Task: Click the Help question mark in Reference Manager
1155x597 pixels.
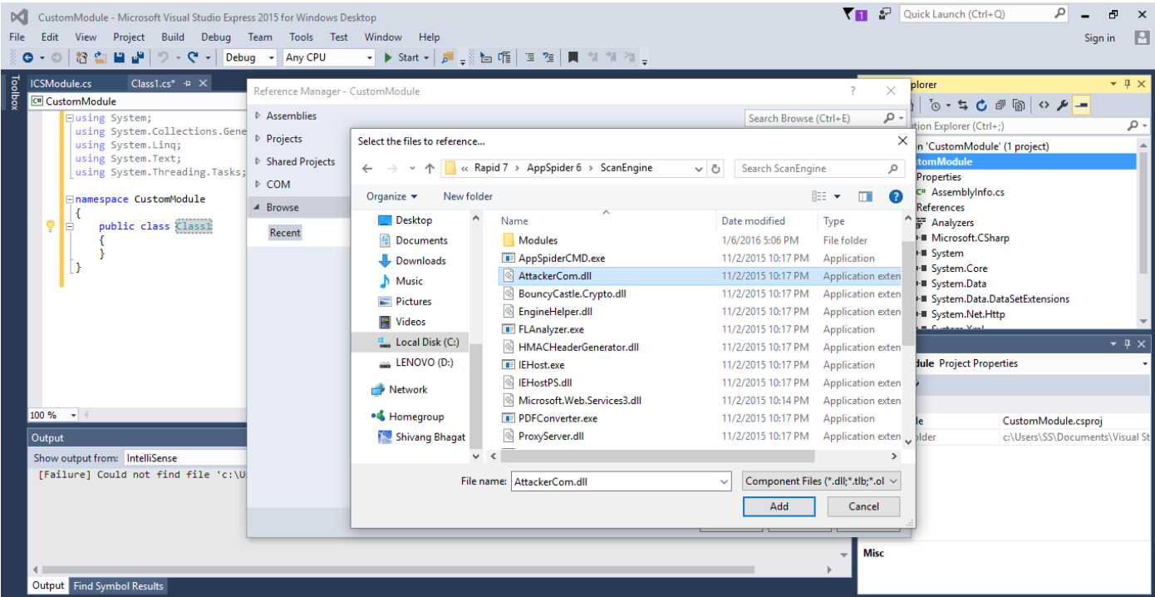Action: pos(853,91)
